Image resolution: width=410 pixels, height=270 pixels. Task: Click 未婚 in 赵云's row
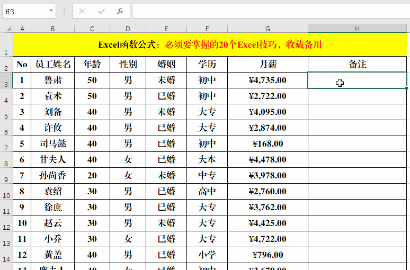coord(166,223)
